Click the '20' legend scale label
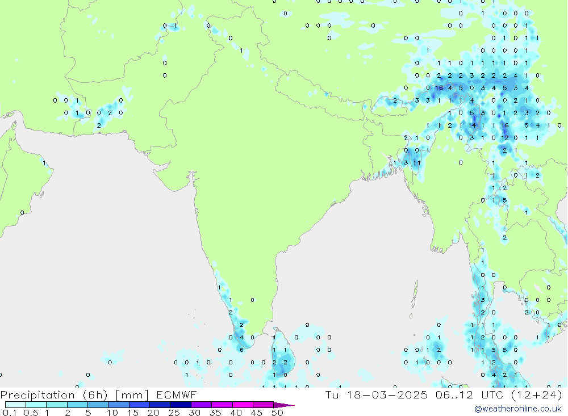Image resolution: width=568 pixels, height=416 pixels. click(x=153, y=413)
